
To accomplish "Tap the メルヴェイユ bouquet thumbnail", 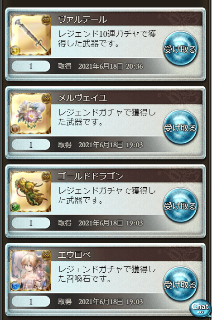I will (x=31, y=114).
